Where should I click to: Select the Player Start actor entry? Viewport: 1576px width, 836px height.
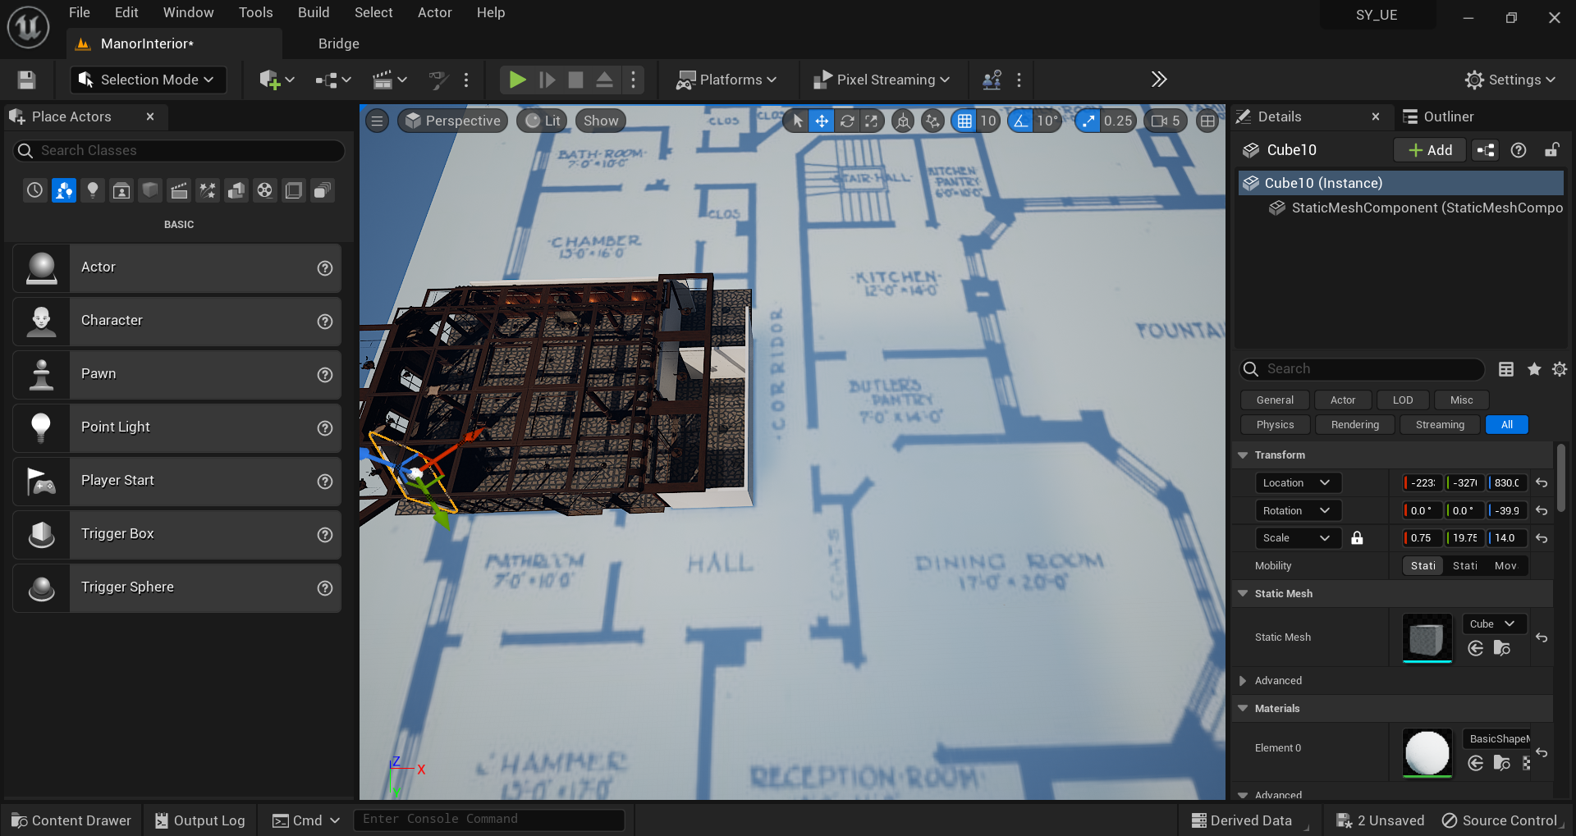tap(177, 481)
